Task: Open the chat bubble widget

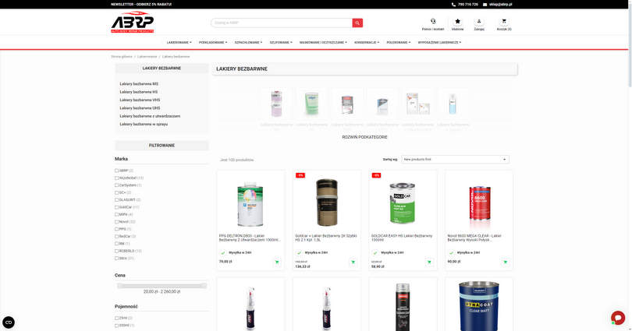Action: [x=617, y=318]
